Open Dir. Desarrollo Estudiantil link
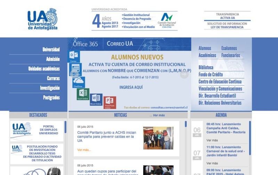Viewport: 278px width, 175px height. tap(217, 96)
